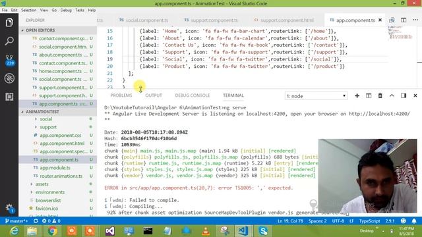Viewport: 422px width, 237px height.
Task: Close the app.component.ts editor tab
Action: coord(380,20)
